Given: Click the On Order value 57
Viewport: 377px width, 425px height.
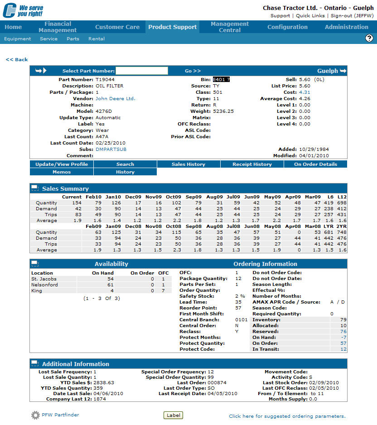Looking at the screenshot, I should pyautogui.click(x=343, y=343).
